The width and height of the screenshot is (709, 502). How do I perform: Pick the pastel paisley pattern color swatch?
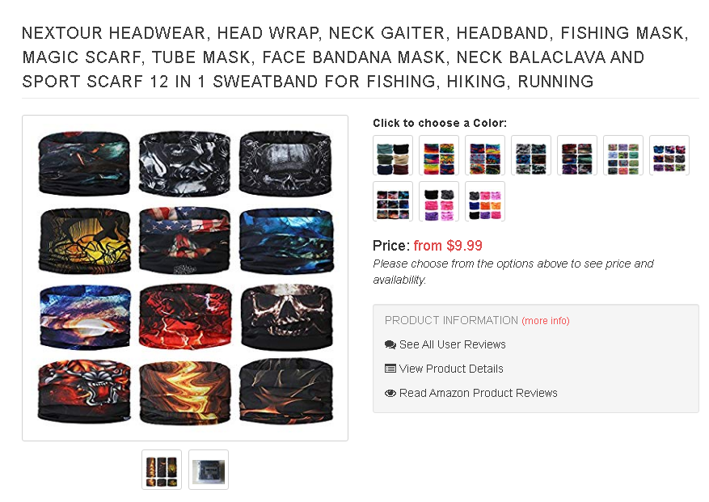(623, 155)
